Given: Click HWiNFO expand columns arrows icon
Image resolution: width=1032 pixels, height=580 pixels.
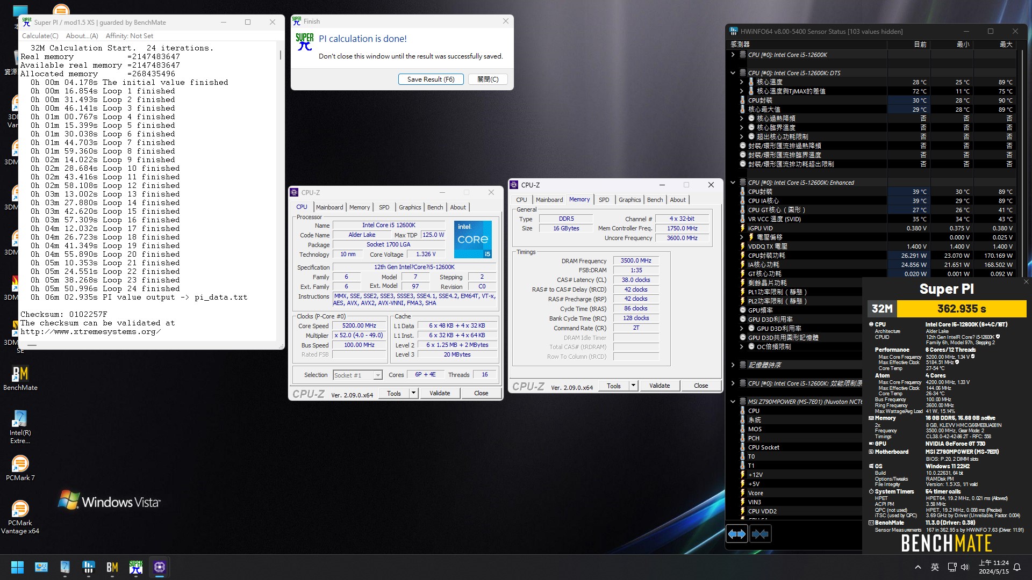Looking at the screenshot, I should pos(737,534).
